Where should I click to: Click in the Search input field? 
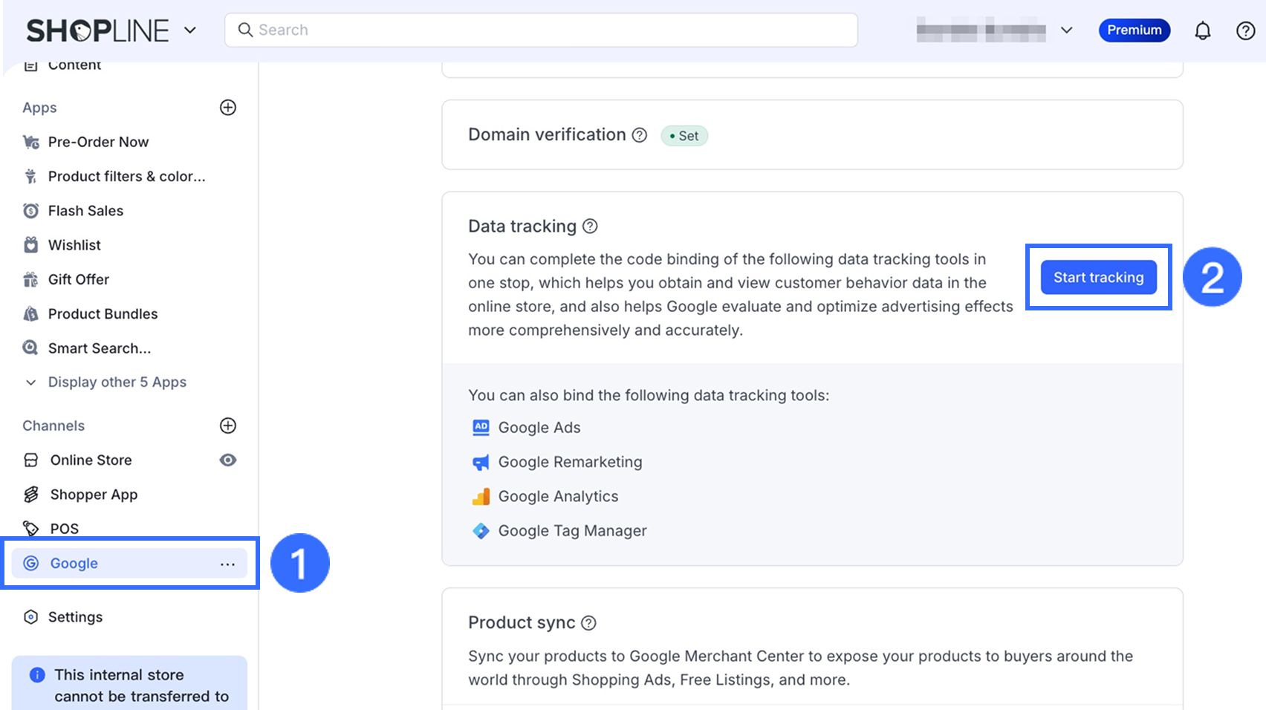pyautogui.click(x=550, y=30)
